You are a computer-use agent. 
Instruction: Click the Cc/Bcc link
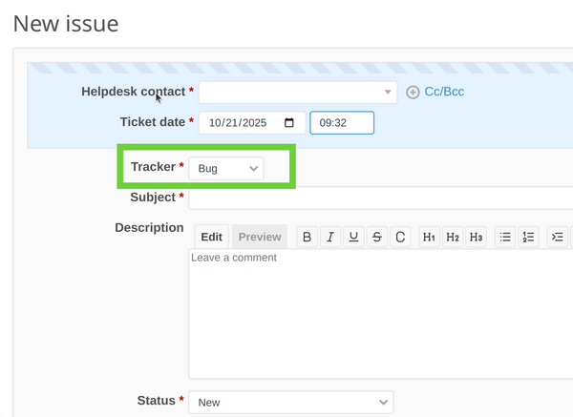[443, 93]
